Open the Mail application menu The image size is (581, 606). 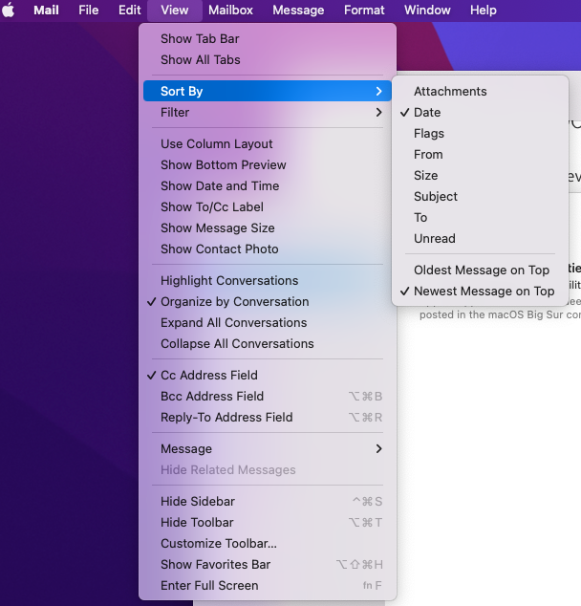tap(46, 11)
